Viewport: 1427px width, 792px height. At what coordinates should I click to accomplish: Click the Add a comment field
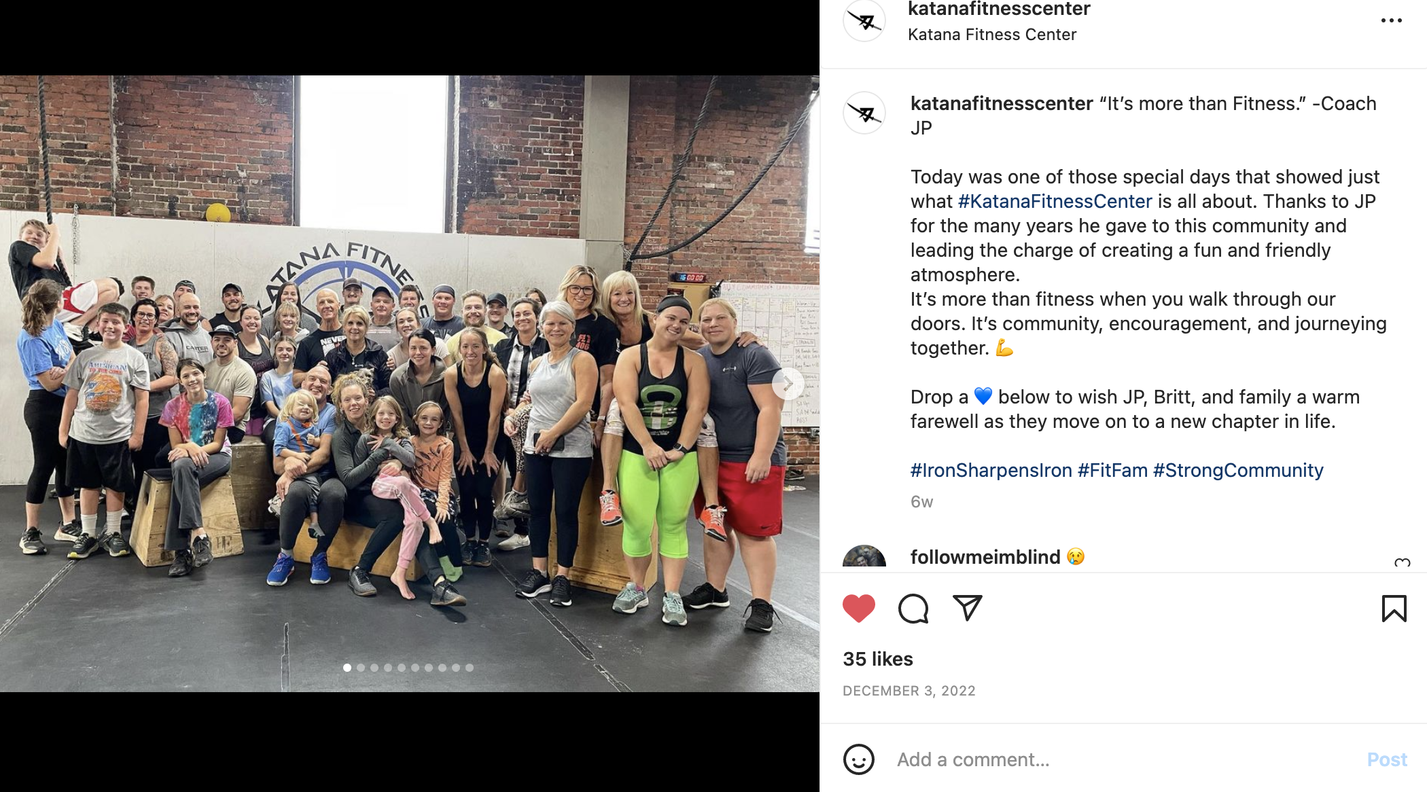click(x=1121, y=759)
